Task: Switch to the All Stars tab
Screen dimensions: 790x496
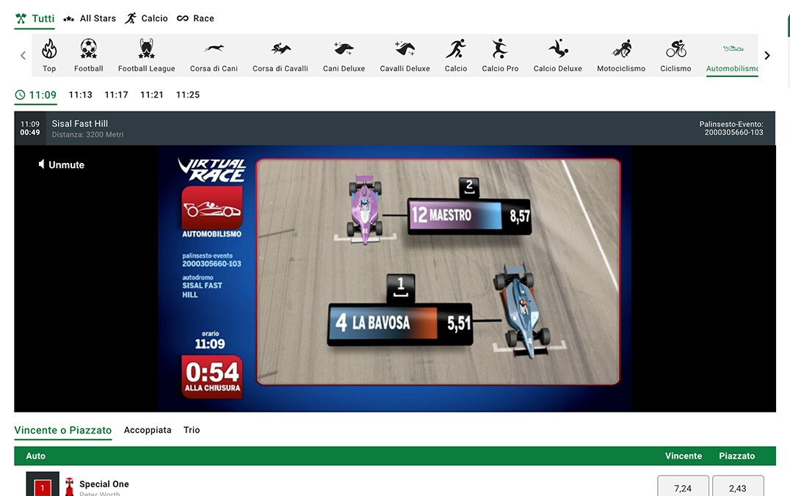Action: click(90, 18)
